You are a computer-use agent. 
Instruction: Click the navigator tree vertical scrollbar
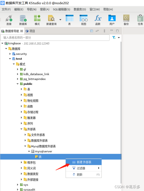[x=121, y=112]
